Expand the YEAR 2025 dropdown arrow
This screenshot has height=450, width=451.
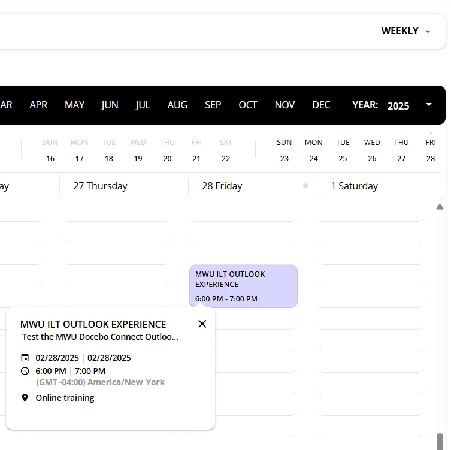pos(429,105)
